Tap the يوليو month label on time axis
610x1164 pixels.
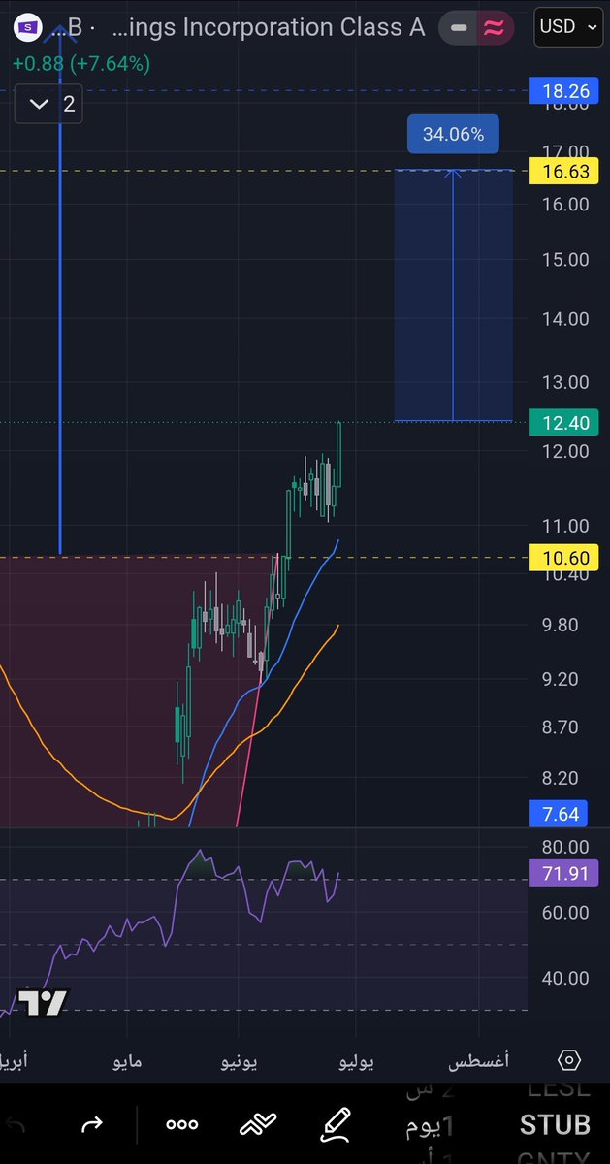coord(357,1062)
